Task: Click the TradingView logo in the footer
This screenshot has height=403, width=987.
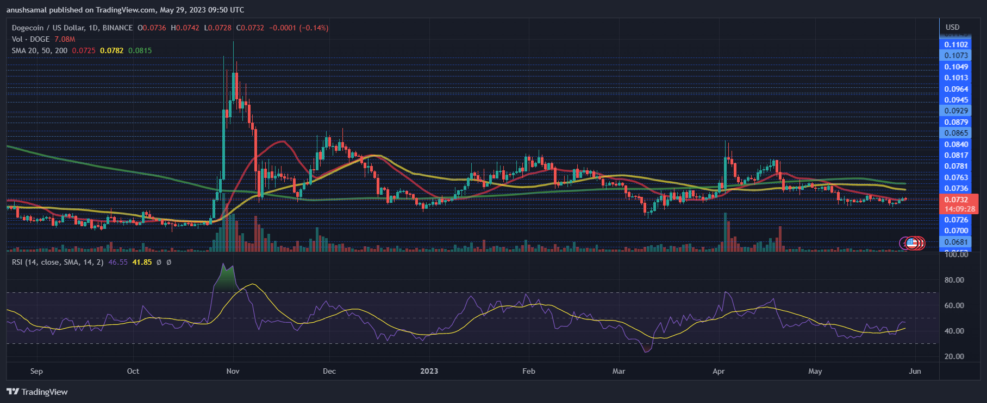Action: [37, 392]
